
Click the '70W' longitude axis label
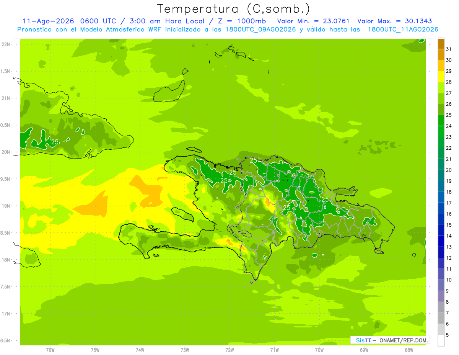tap(319, 350)
